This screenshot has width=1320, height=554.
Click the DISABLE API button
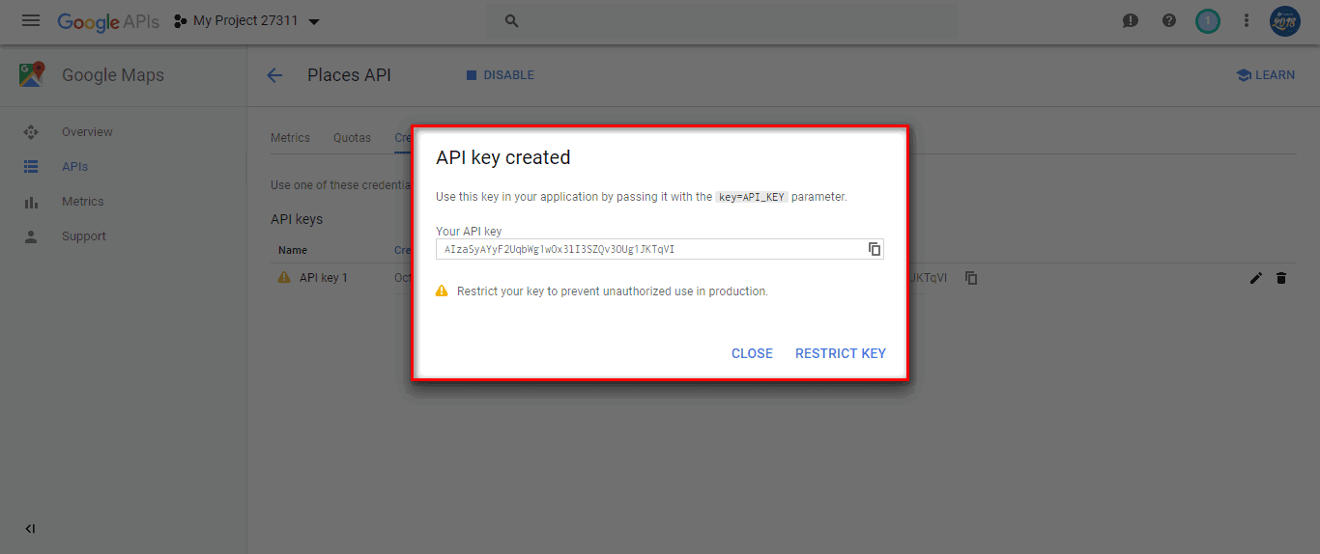pos(500,75)
